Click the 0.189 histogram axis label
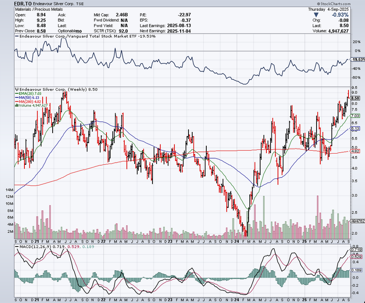 coord(357,270)
